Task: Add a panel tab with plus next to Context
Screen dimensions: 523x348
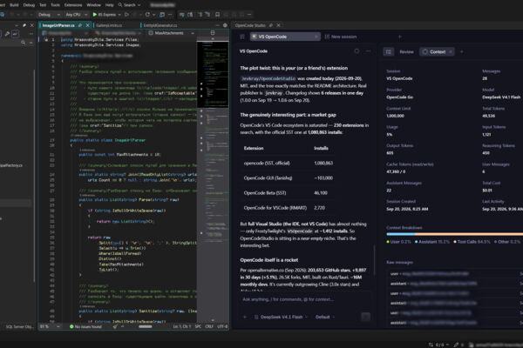Action: 462,52
